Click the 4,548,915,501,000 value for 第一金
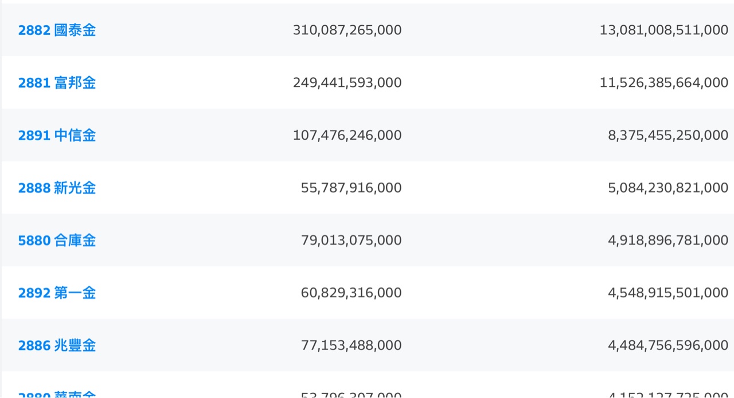 667,293
